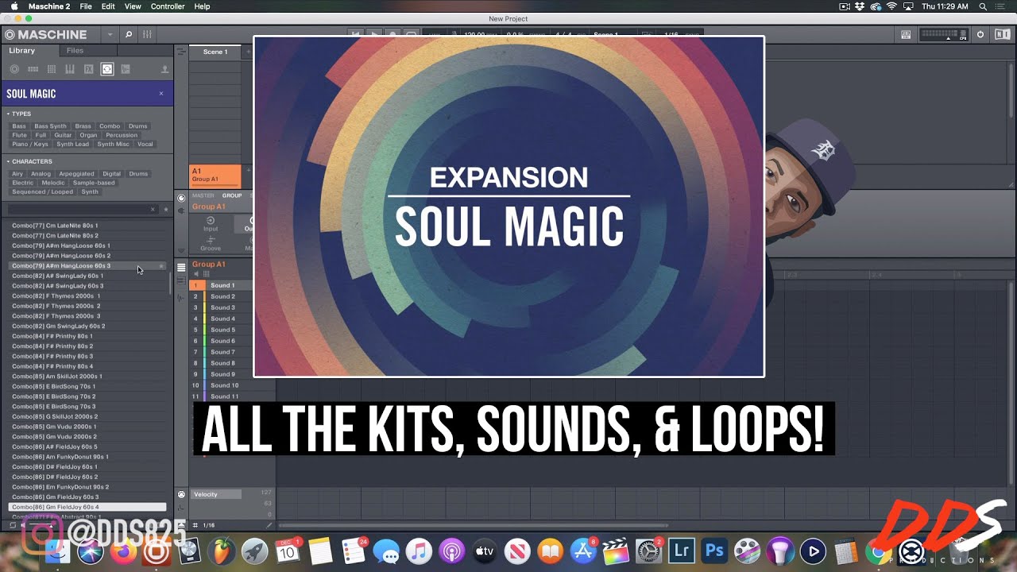Screen dimensions: 1017x572
Task: Select Combo[82] F Thymes 2000s 1
Action: click(87, 296)
